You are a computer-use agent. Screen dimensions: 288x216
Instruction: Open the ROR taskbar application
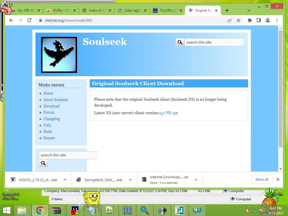[127, 210]
